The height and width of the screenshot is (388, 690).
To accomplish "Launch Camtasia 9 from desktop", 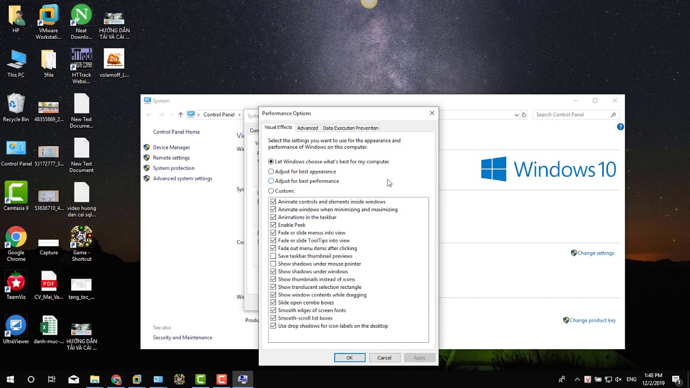I will (x=16, y=196).
